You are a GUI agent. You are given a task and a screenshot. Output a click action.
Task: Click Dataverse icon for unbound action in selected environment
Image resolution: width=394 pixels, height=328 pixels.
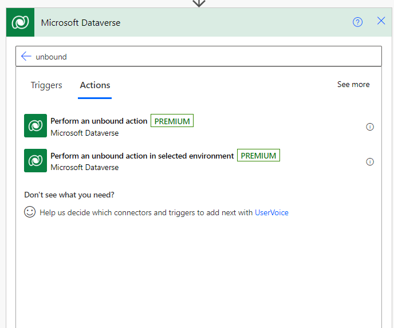click(x=36, y=160)
